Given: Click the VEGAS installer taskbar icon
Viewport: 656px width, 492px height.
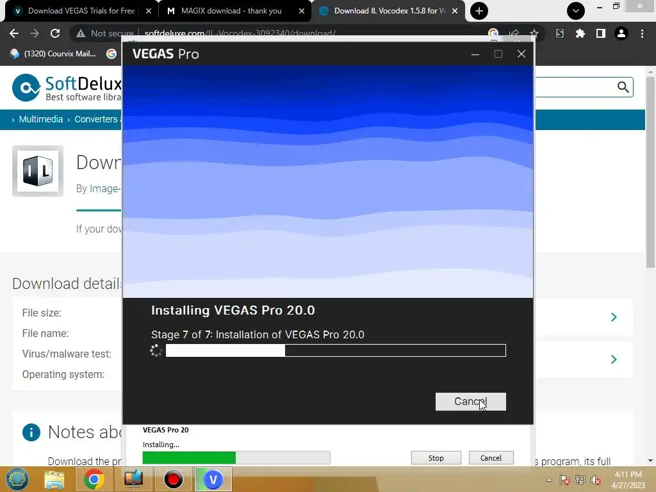Looking at the screenshot, I should pyautogui.click(x=213, y=479).
